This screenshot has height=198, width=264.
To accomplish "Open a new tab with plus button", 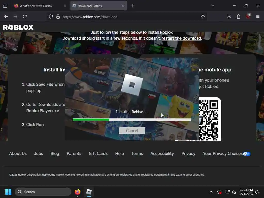I will click(133, 6).
